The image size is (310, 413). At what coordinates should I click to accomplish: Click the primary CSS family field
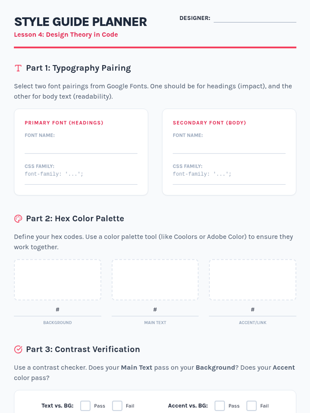point(81,178)
